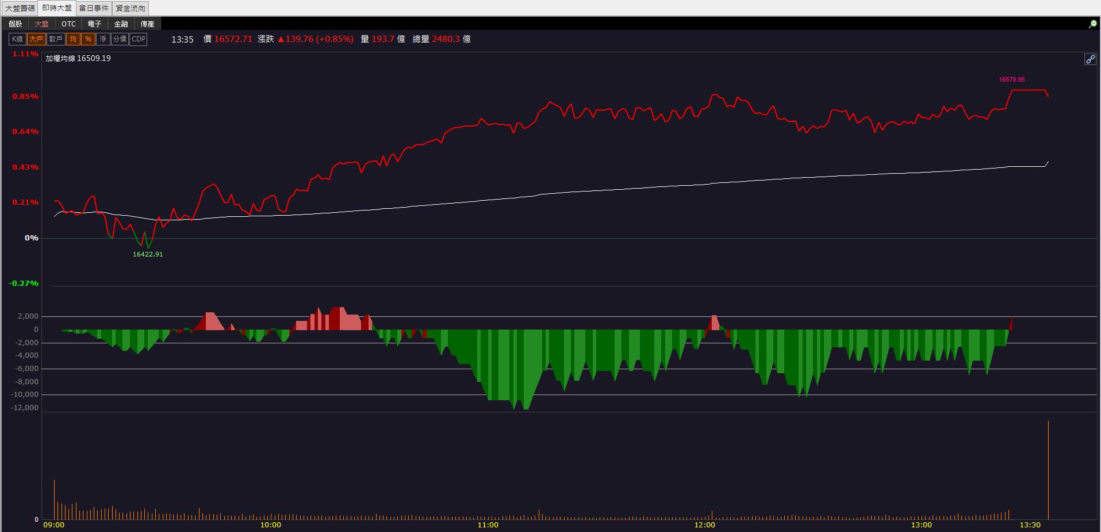Open the 資金流向 tab
The image size is (1101, 532).
coord(131,8)
